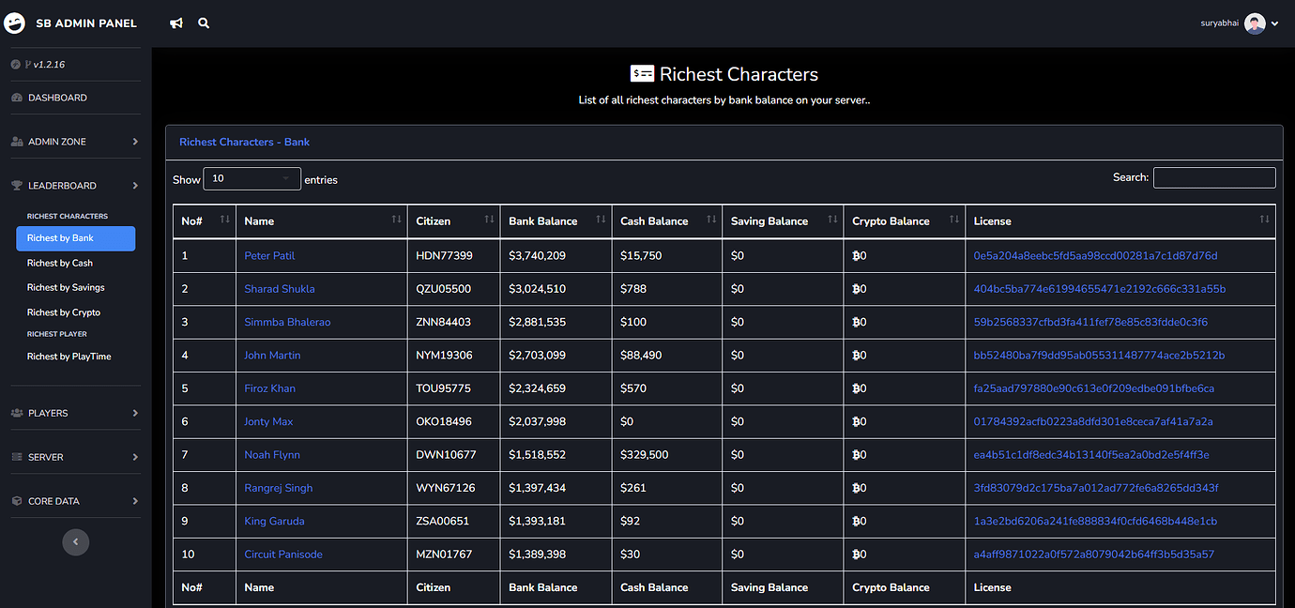Click the Leaderboard trophy icon
1295x608 pixels.
point(17,186)
